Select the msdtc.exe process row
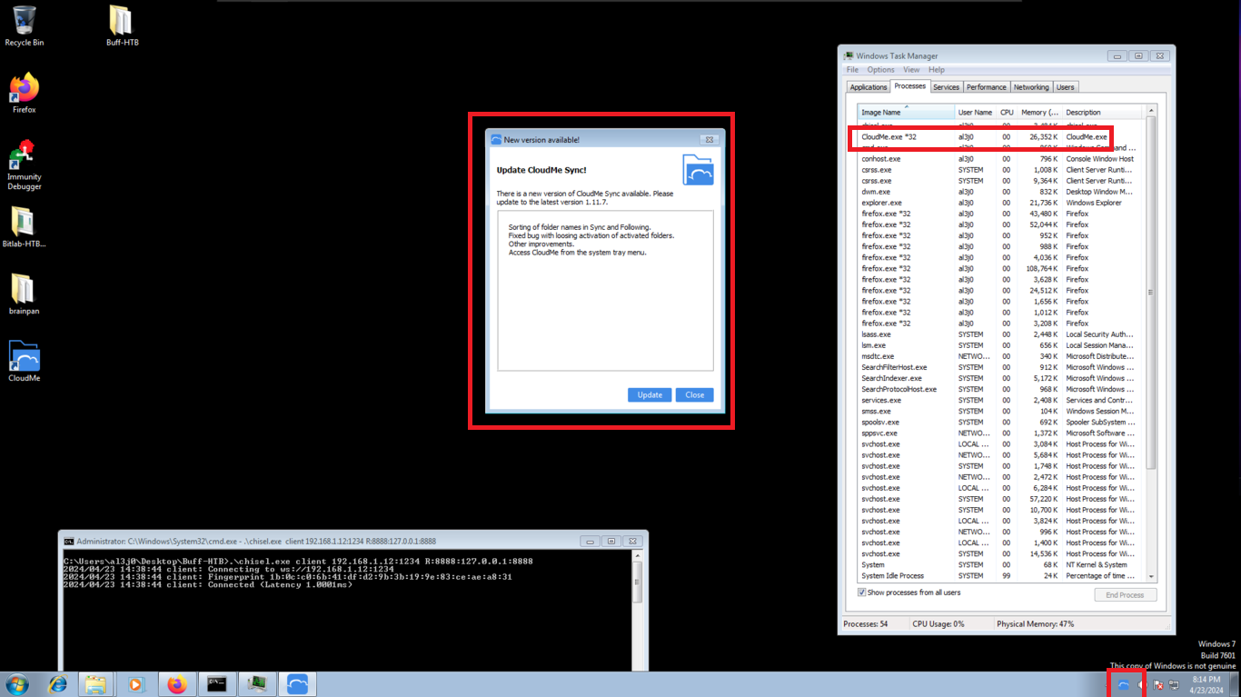1241x697 pixels. (x=1001, y=356)
